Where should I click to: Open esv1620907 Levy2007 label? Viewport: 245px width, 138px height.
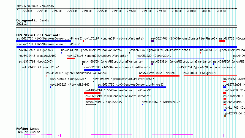click(x=36, y=50)
